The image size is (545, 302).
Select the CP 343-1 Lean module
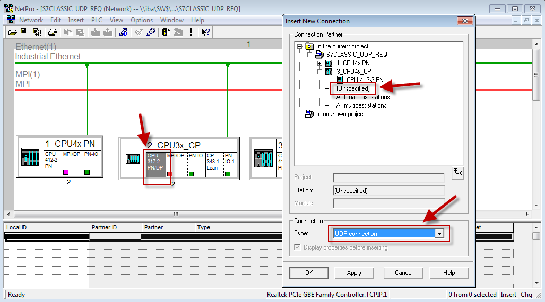pos(213,162)
